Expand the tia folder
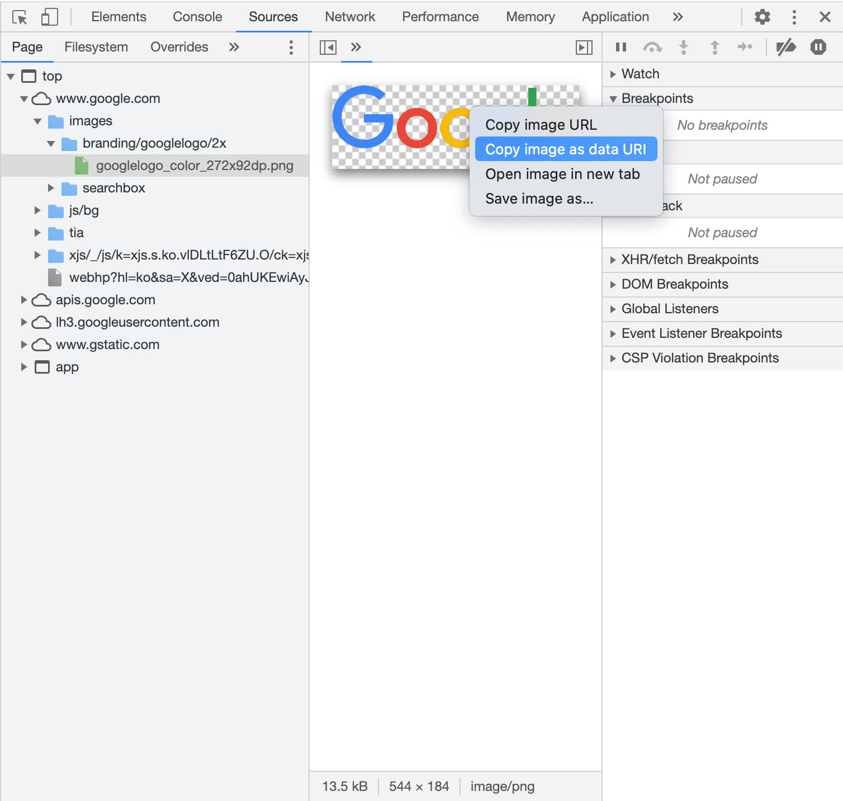Viewport: 843px width, 801px height. tap(37, 233)
